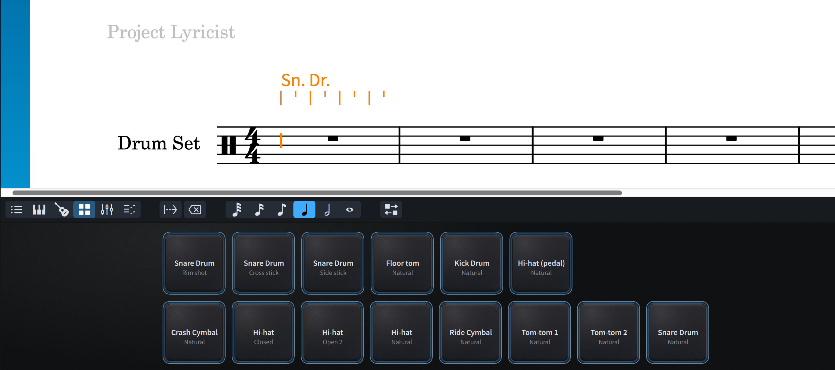Tap the Kick Drum Natural pad

coord(472,263)
